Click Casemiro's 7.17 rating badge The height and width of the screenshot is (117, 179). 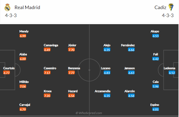(x=47, y=73)
